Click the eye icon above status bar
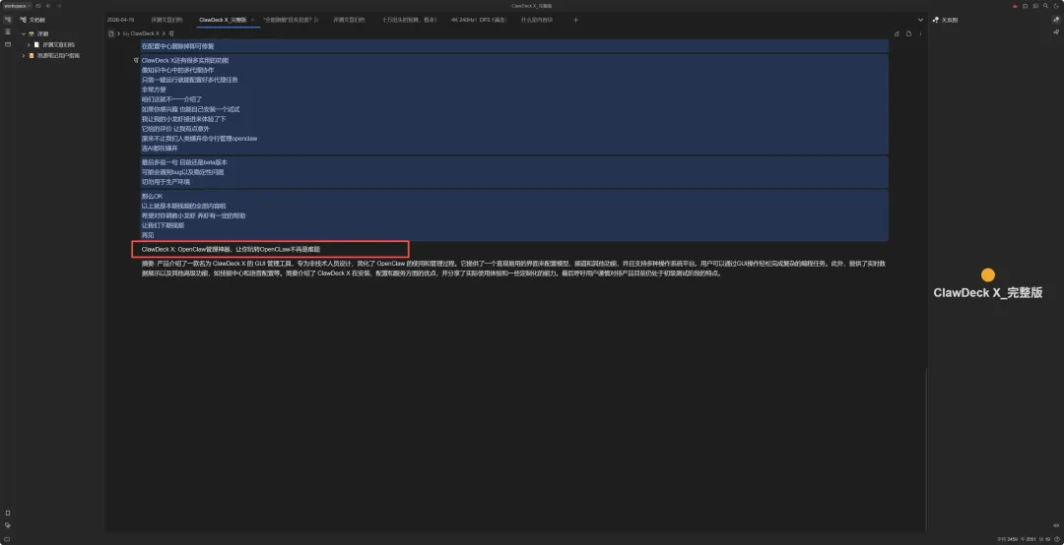 click(x=1056, y=525)
